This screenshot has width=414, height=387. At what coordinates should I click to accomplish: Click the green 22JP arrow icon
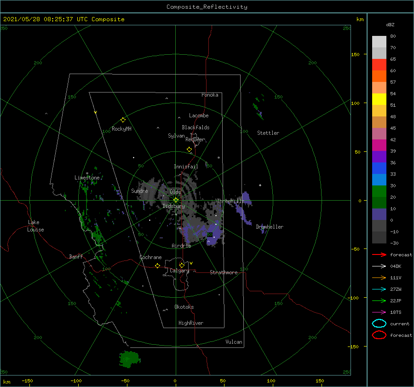tap(379, 300)
